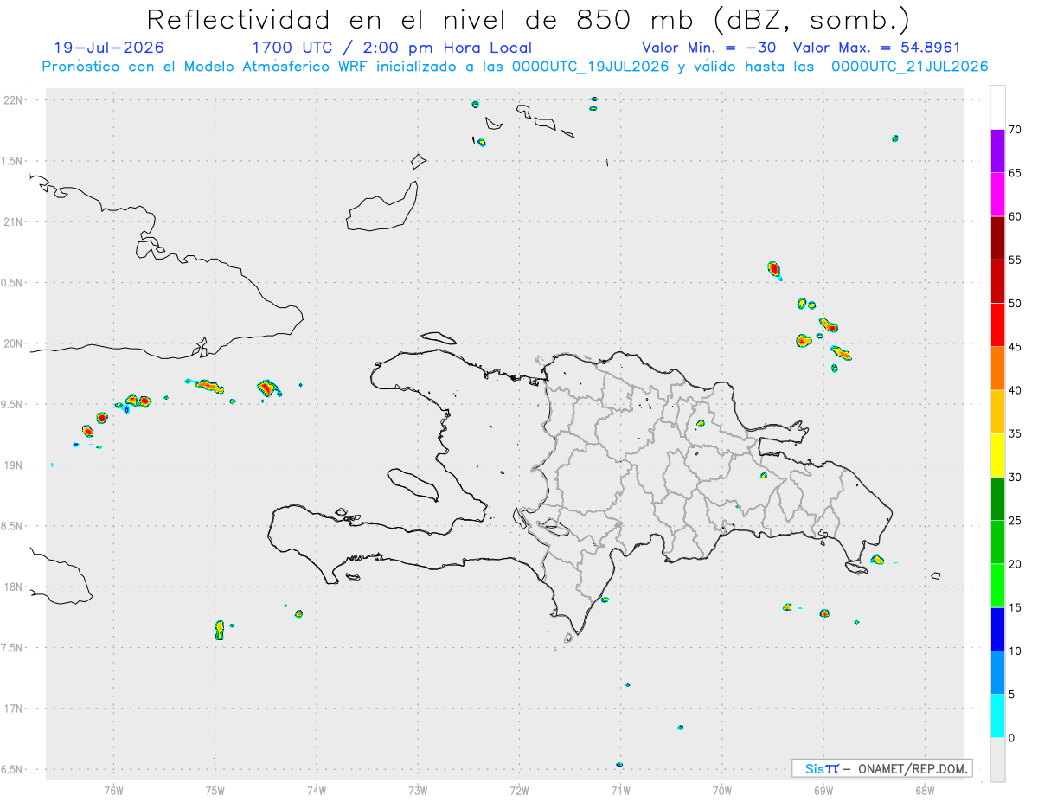
Task: Click the colorbar tick label '45'
Action: (x=1015, y=347)
